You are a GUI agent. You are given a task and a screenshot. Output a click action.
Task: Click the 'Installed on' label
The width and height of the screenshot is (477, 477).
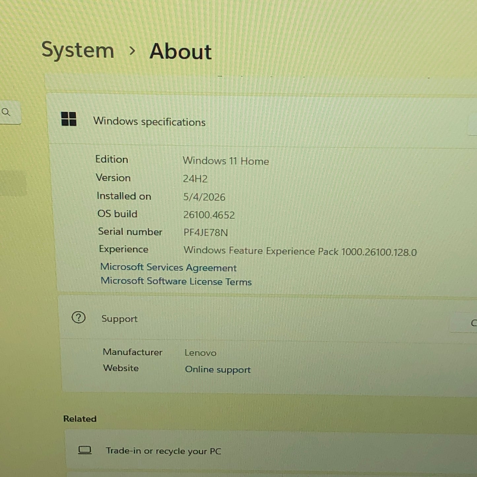[124, 196]
